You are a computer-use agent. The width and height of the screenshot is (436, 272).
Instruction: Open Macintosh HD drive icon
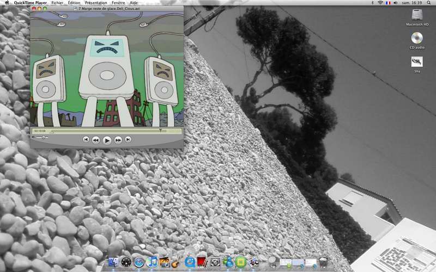pyautogui.click(x=417, y=16)
